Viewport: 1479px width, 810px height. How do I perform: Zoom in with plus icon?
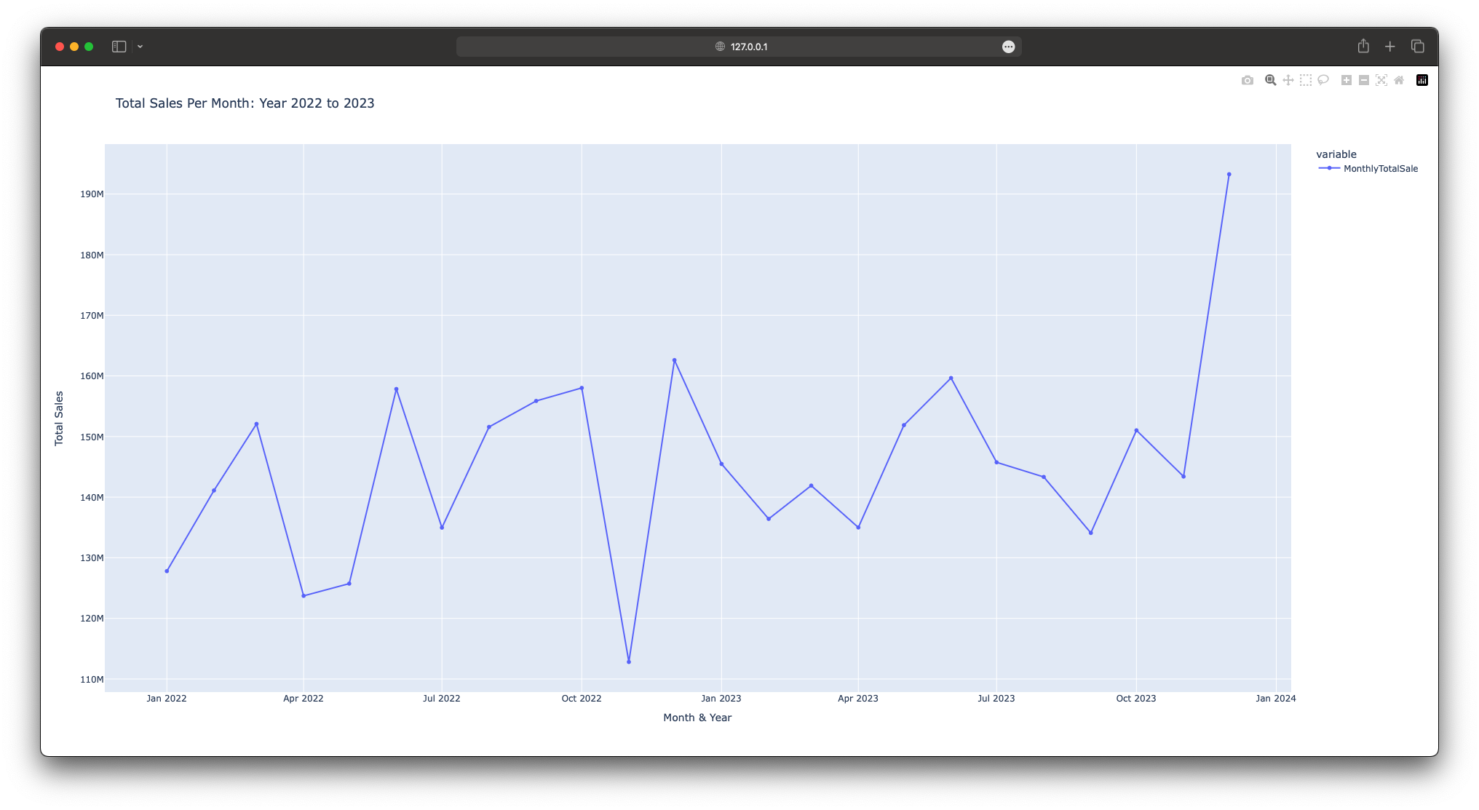click(x=1346, y=80)
